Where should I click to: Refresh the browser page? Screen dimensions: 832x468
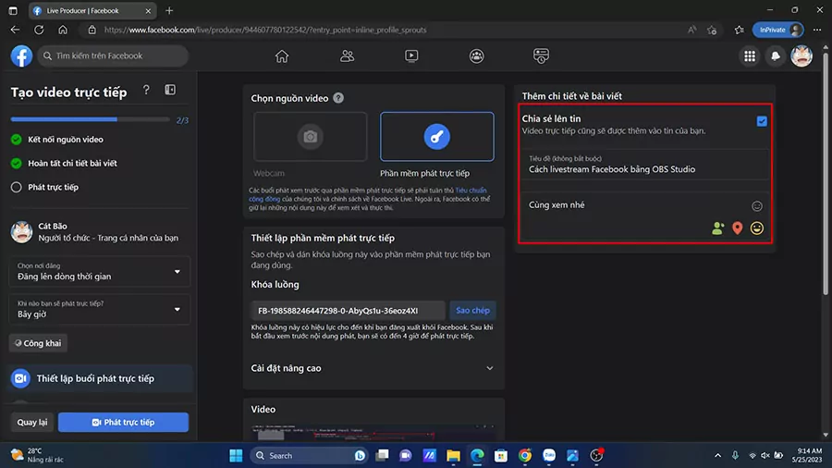[x=39, y=30]
